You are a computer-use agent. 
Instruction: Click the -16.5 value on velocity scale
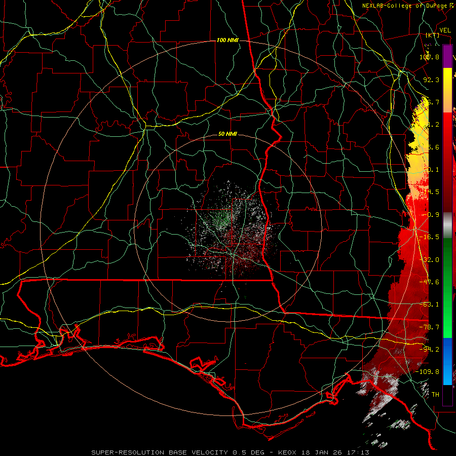tap(430, 237)
